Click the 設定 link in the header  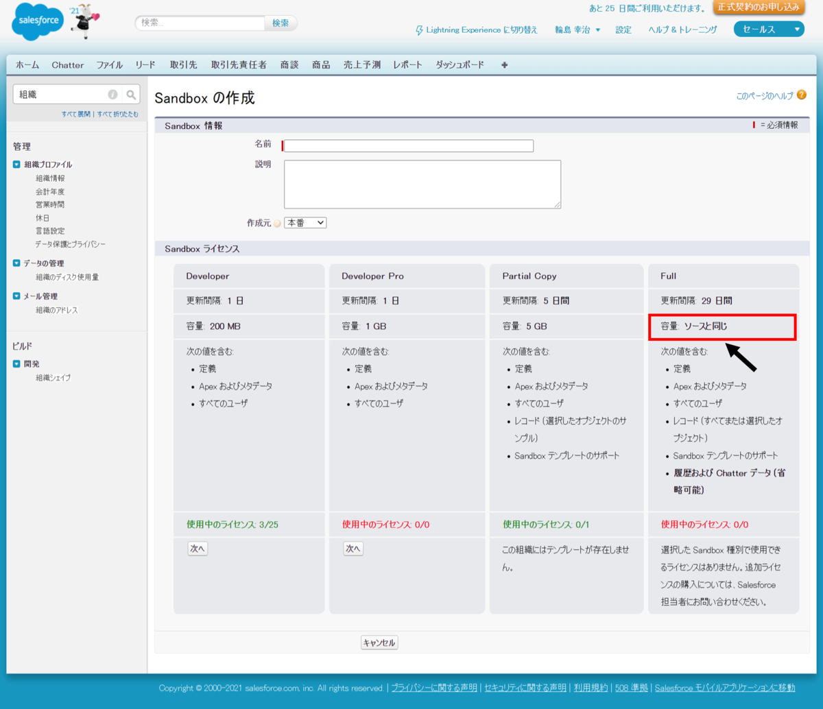click(x=623, y=30)
